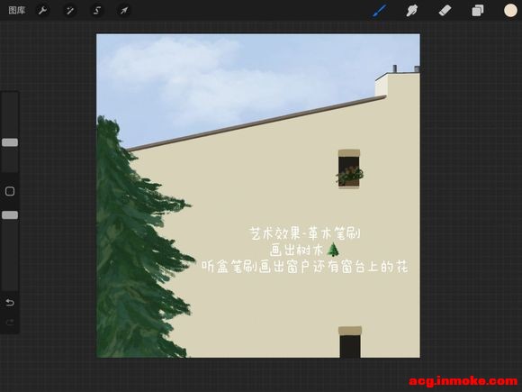Image resolution: width=522 pixels, height=392 pixels.
Task: Open the Adjustments magic wand menu
Action: [x=70, y=10]
